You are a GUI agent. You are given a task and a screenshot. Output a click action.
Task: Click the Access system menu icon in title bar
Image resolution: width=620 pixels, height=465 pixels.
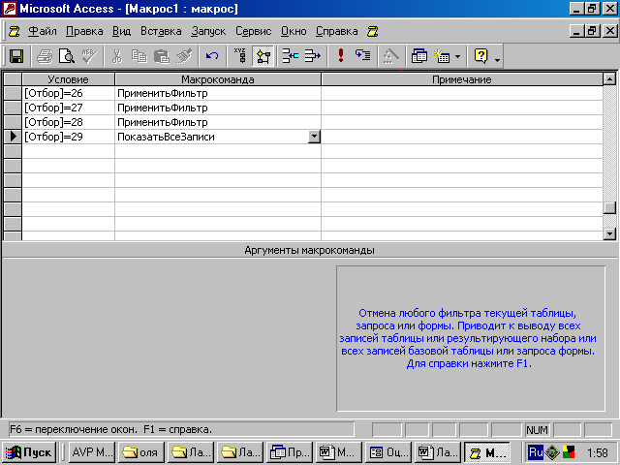(9, 9)
